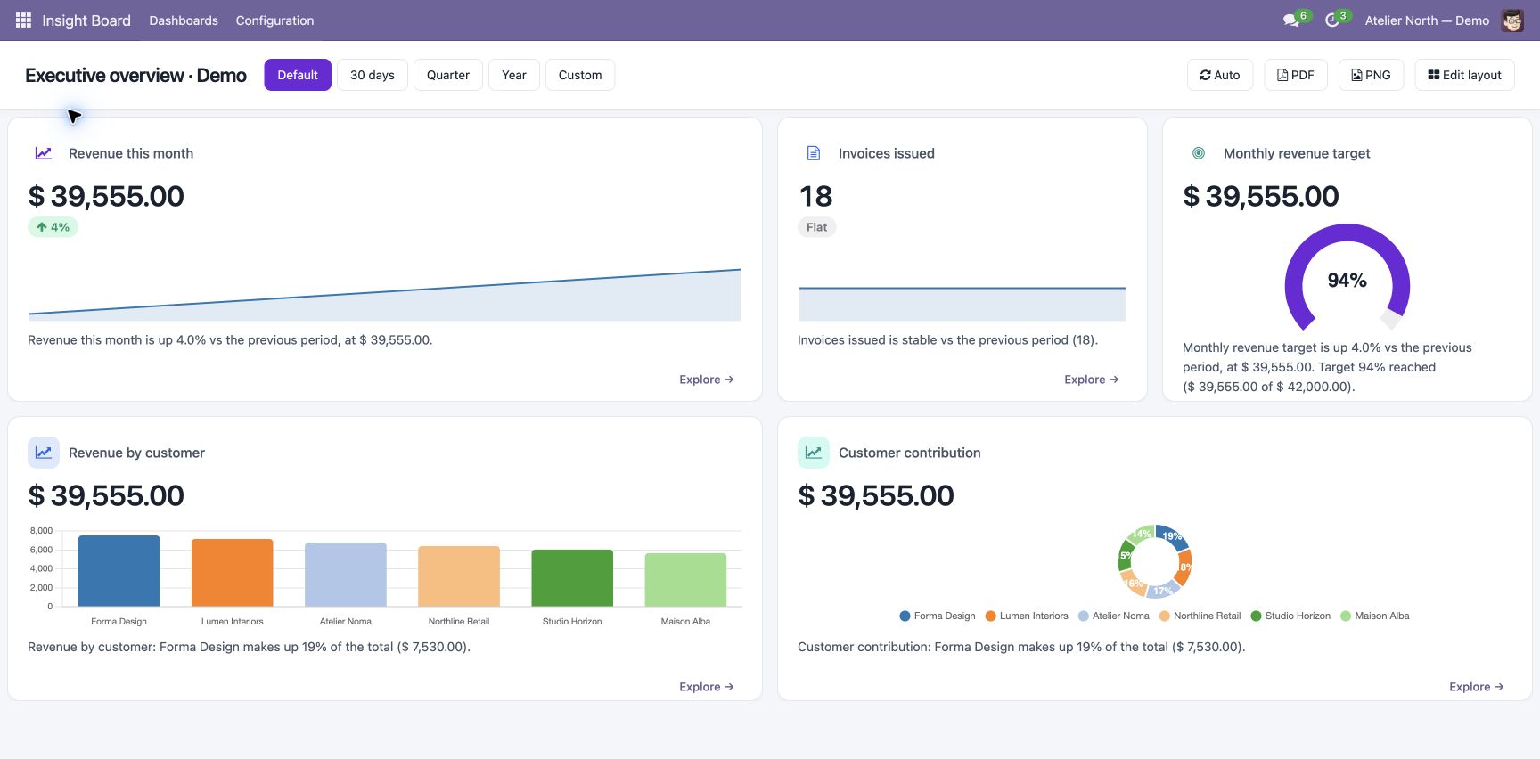
Task: Click the Forma Design blue bar
Action: (119, 571)
